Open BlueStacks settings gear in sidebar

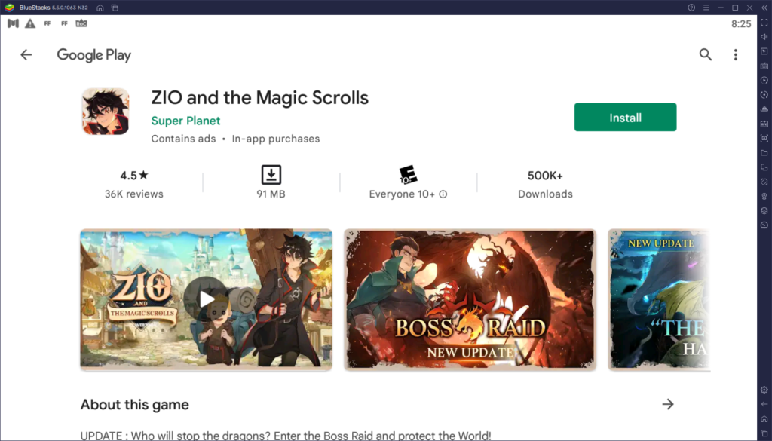tap(764, 389)
